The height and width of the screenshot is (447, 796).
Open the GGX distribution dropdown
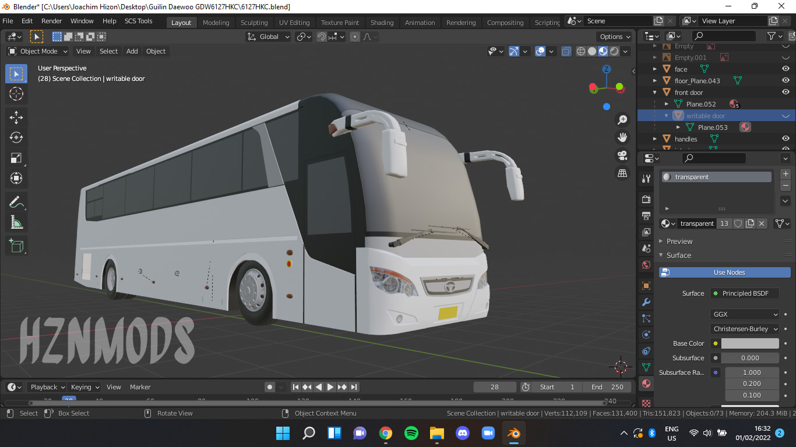pos(745,314)
